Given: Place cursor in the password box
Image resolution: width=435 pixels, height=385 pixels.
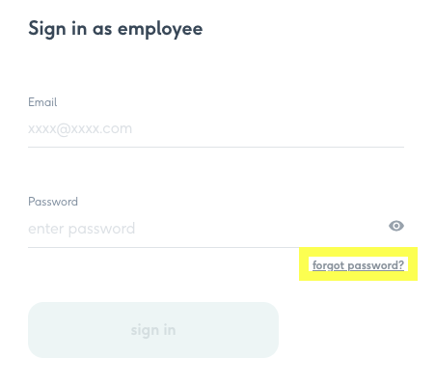Looking at the screenshot, I should coord(207,229).
